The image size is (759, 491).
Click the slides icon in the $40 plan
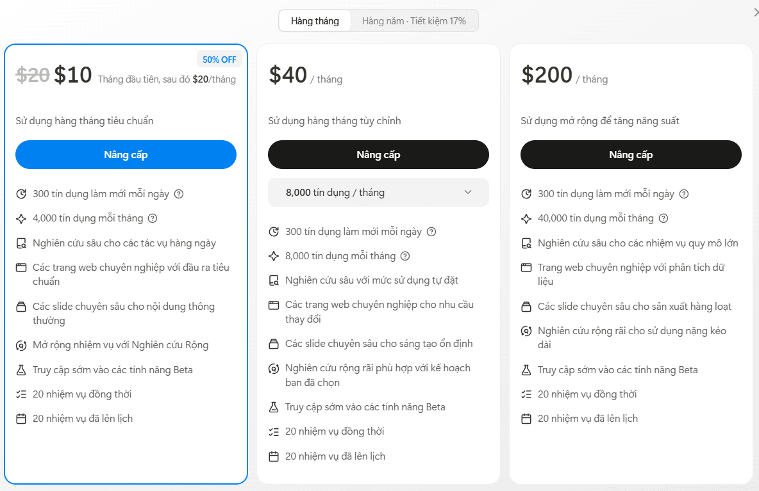[x=274, y=344]
